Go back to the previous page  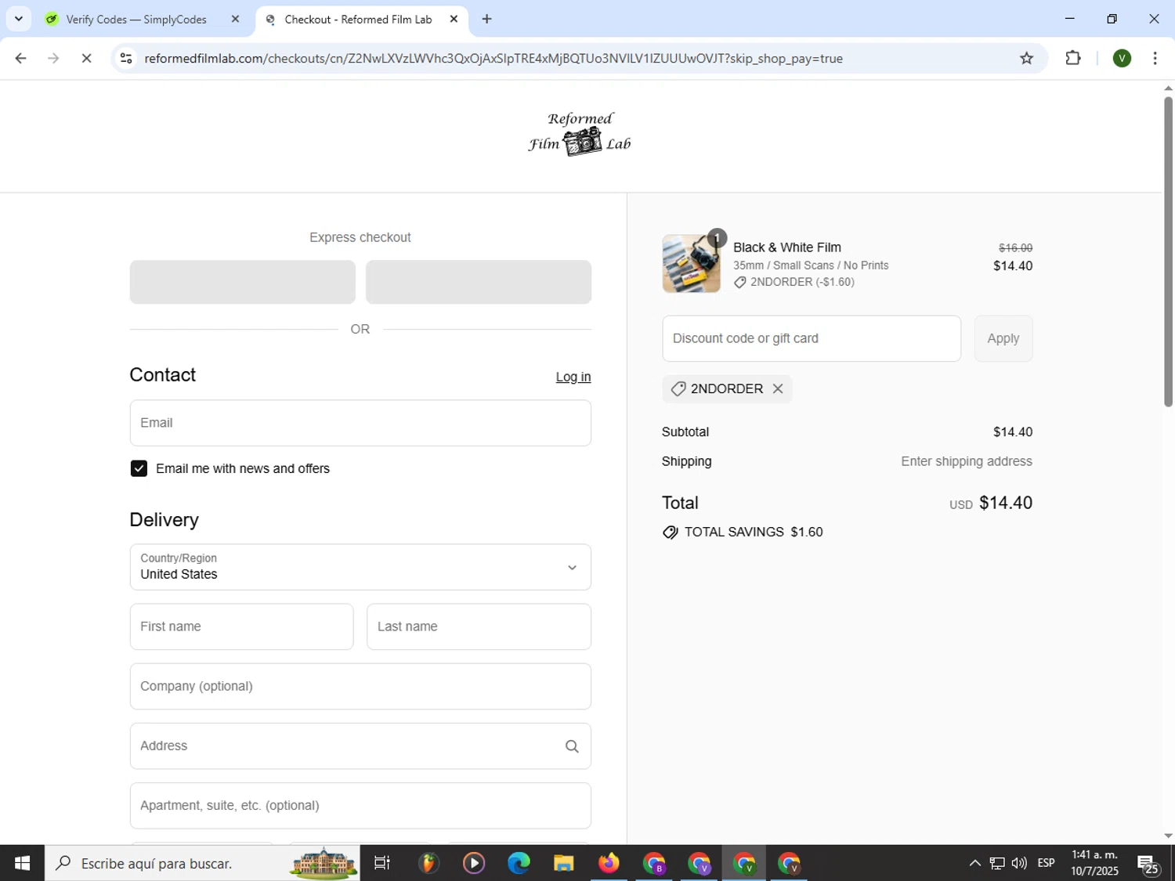pyautogui.click(x=21, y=58)
